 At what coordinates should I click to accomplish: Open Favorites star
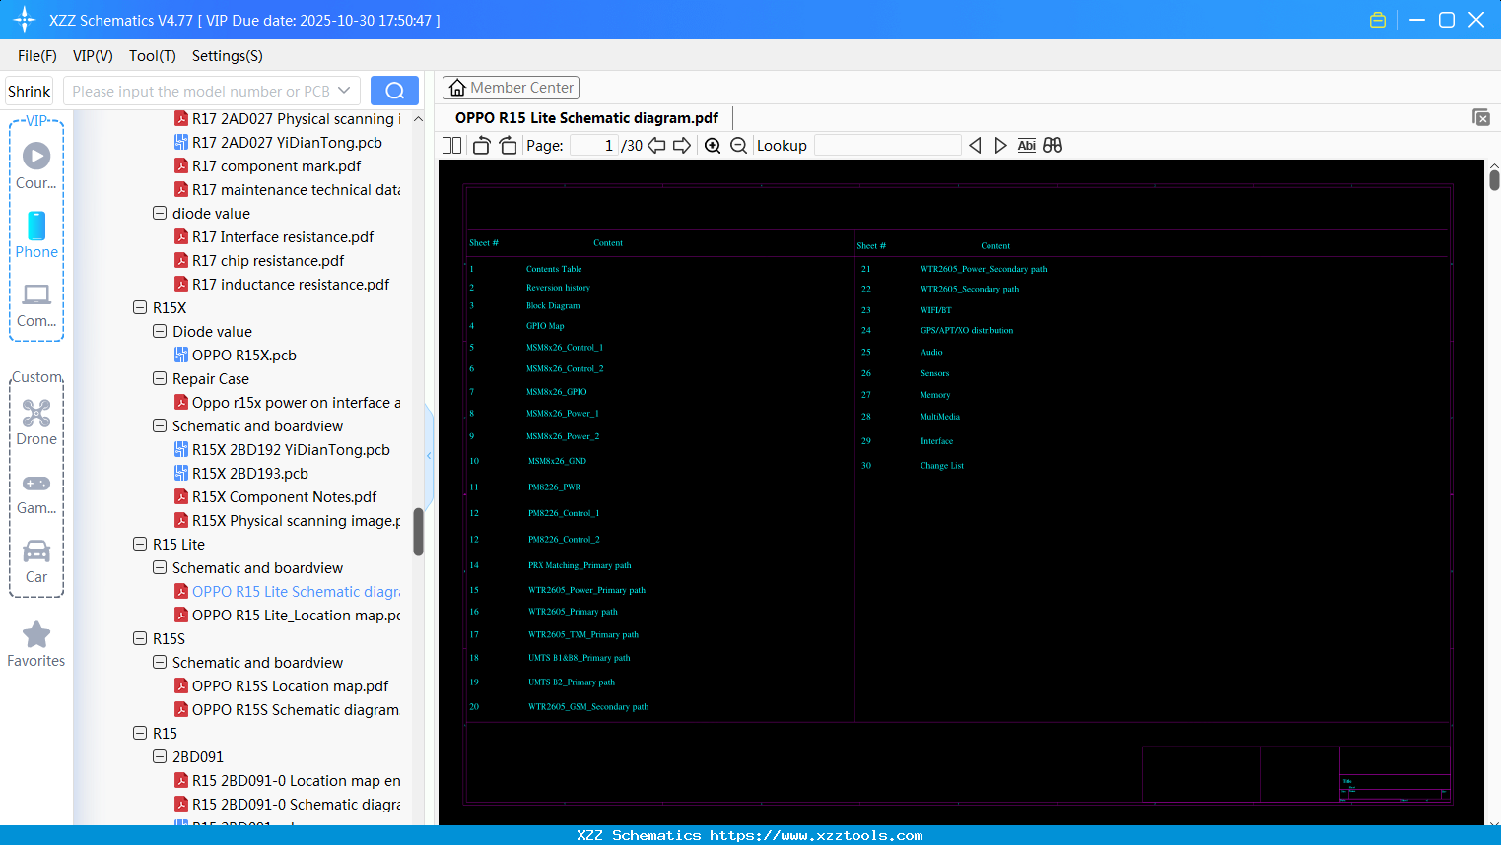pos(36,644)
